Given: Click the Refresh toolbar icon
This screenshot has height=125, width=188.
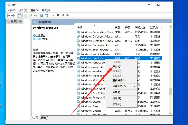Looking at the screenshot, I should click(x=31, y=15).
